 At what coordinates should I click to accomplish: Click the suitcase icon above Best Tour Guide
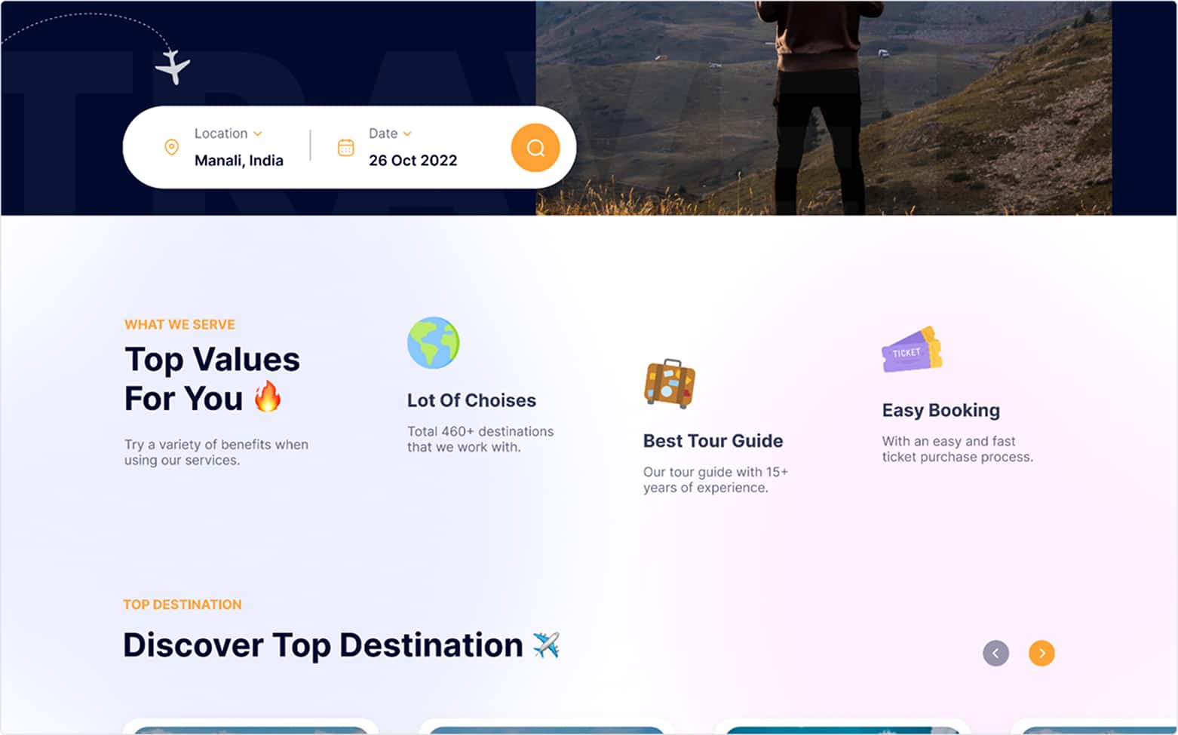[x=670, y=384]
